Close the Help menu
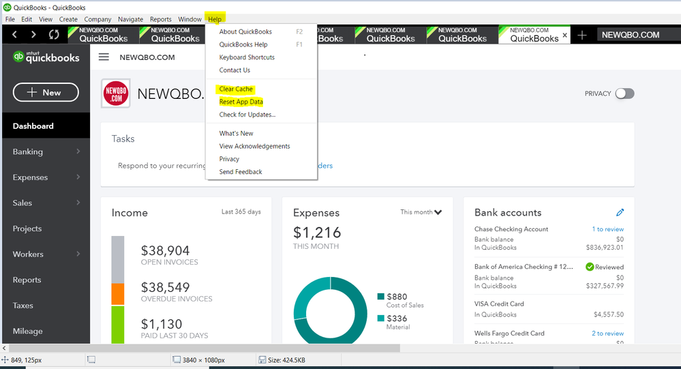Image resolution: width=681 pixels, height=369 pixels. tap(215, 19)
